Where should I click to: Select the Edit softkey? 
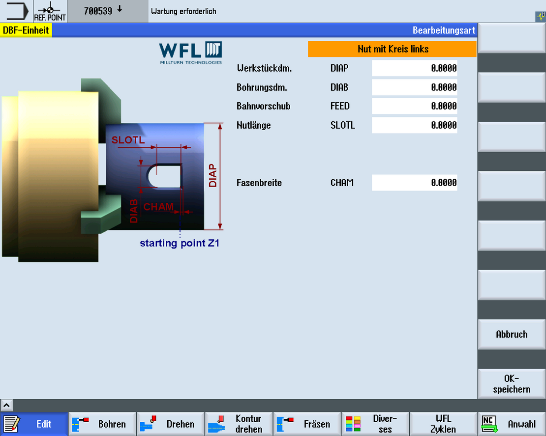coord(34,424)
